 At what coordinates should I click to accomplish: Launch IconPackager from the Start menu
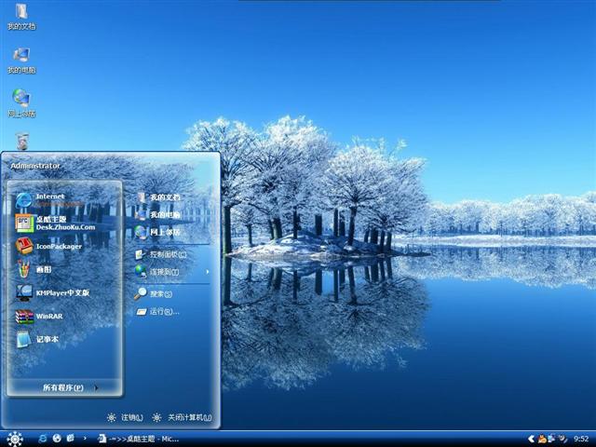[x=48, y=246]
